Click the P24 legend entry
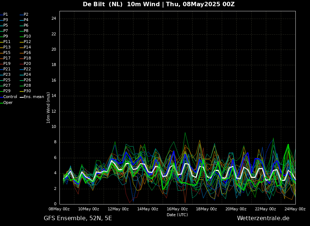Image resolution: width=310 pixels, height=226 pixels. tap(27, 75)
